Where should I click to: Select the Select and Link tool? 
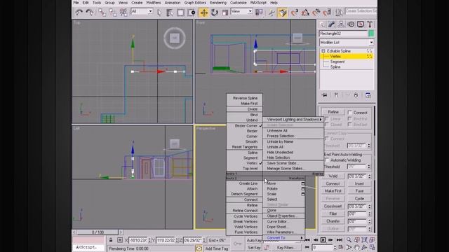(102, 13)
